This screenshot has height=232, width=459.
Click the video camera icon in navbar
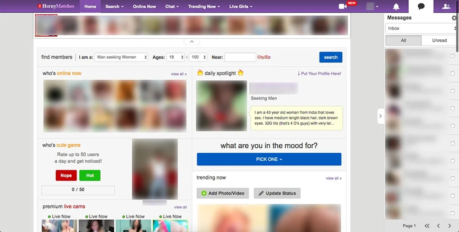(x=343, y=6)
